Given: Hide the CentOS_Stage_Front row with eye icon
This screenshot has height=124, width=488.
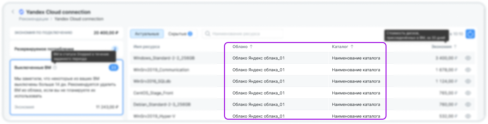Looking at the screenshot, I should coord(468,93).
